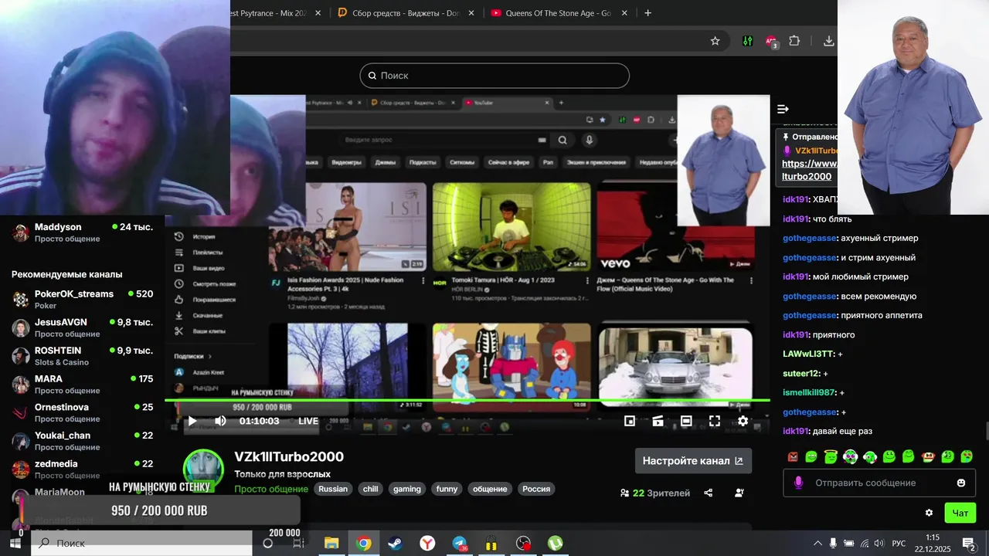Expand hidden system tray icons chevron

(x=817, y=543)
